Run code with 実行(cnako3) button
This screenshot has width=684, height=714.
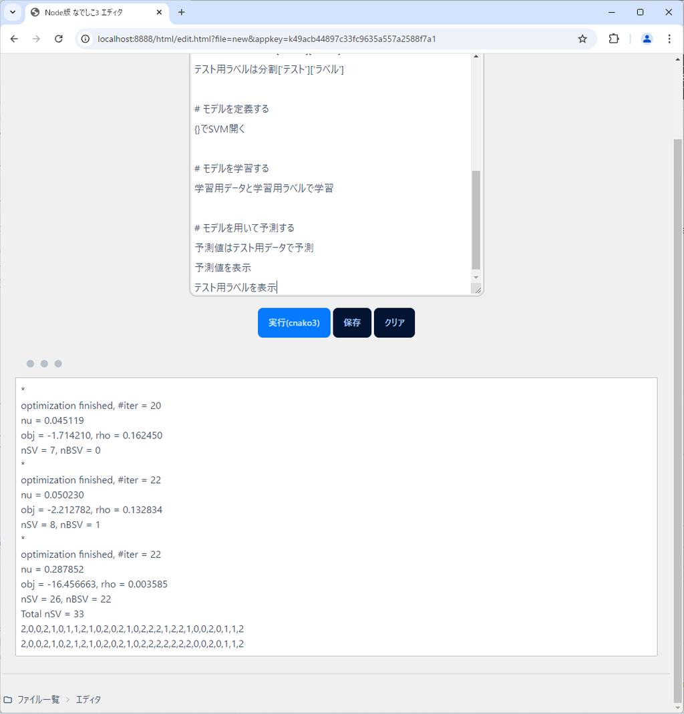coord(294,323)
